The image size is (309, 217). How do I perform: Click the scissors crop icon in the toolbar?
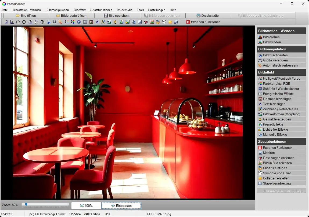(x=49, y=22)
